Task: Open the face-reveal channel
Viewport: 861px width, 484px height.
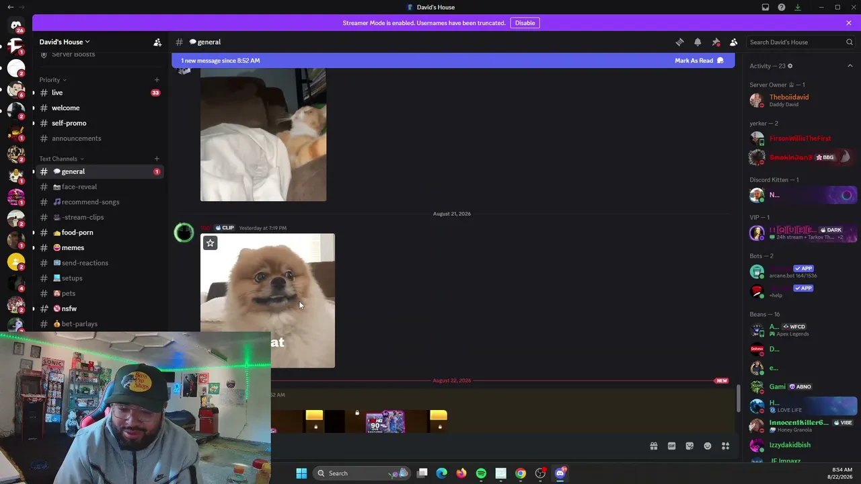Action: pos(100,187)
